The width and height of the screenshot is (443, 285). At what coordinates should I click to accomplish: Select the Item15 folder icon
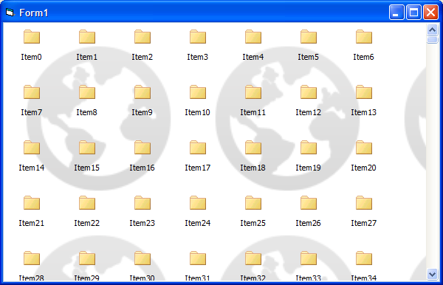click(87, 148)
